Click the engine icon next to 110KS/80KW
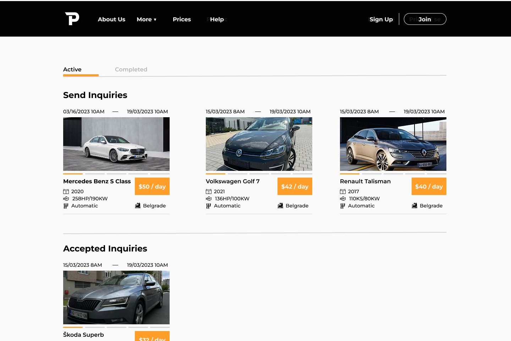Image resolution: width=511 pixels, height=341 pixels. (x=343, y=199)
